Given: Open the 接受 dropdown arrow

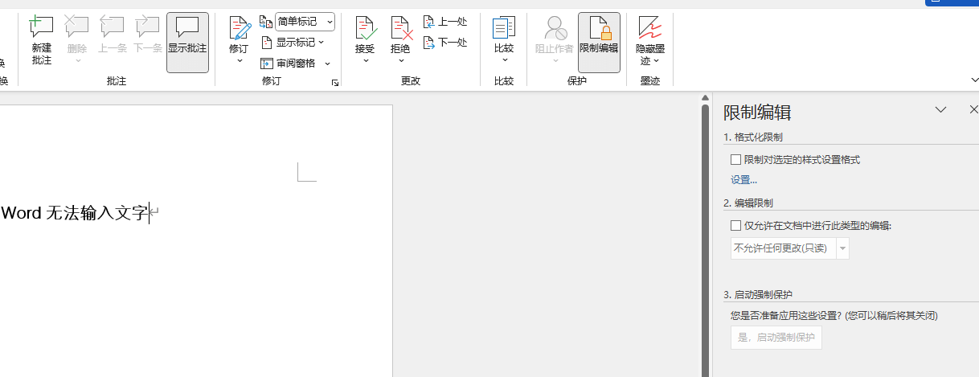Looking at the screenshot, I should (365, 61).
